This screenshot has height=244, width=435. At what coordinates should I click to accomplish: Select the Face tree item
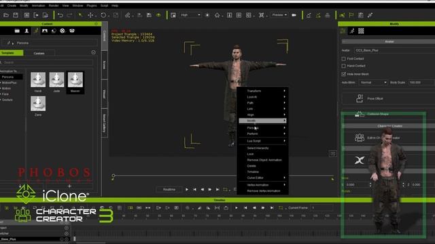pyautogui.click(x=5, y=94)
